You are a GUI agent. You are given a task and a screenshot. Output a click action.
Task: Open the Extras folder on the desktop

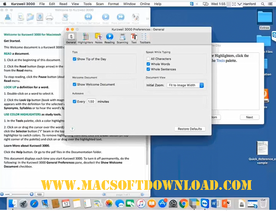point(264,20)
